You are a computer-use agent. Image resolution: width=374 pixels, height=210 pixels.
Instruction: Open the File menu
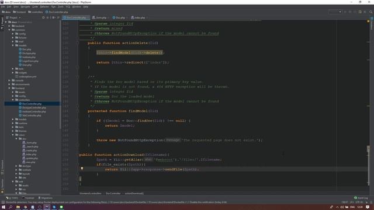(3, 6)
